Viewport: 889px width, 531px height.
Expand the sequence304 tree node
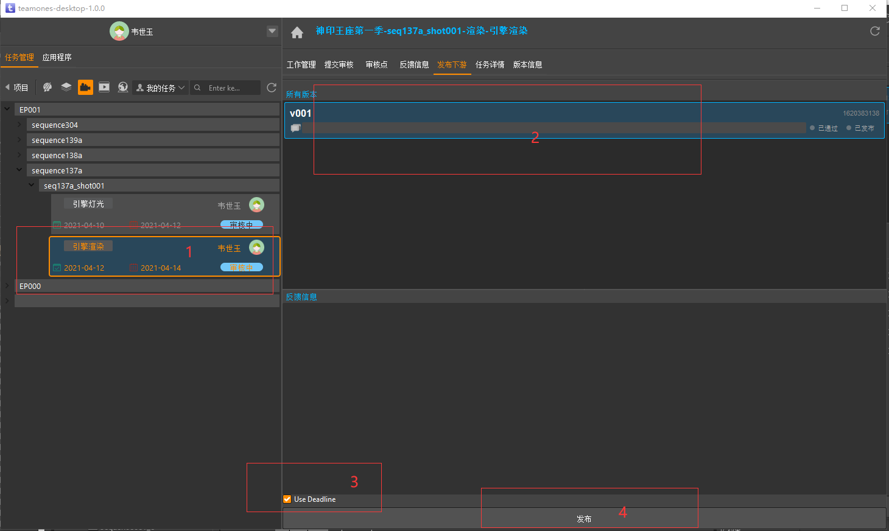[x=19, y=125]
